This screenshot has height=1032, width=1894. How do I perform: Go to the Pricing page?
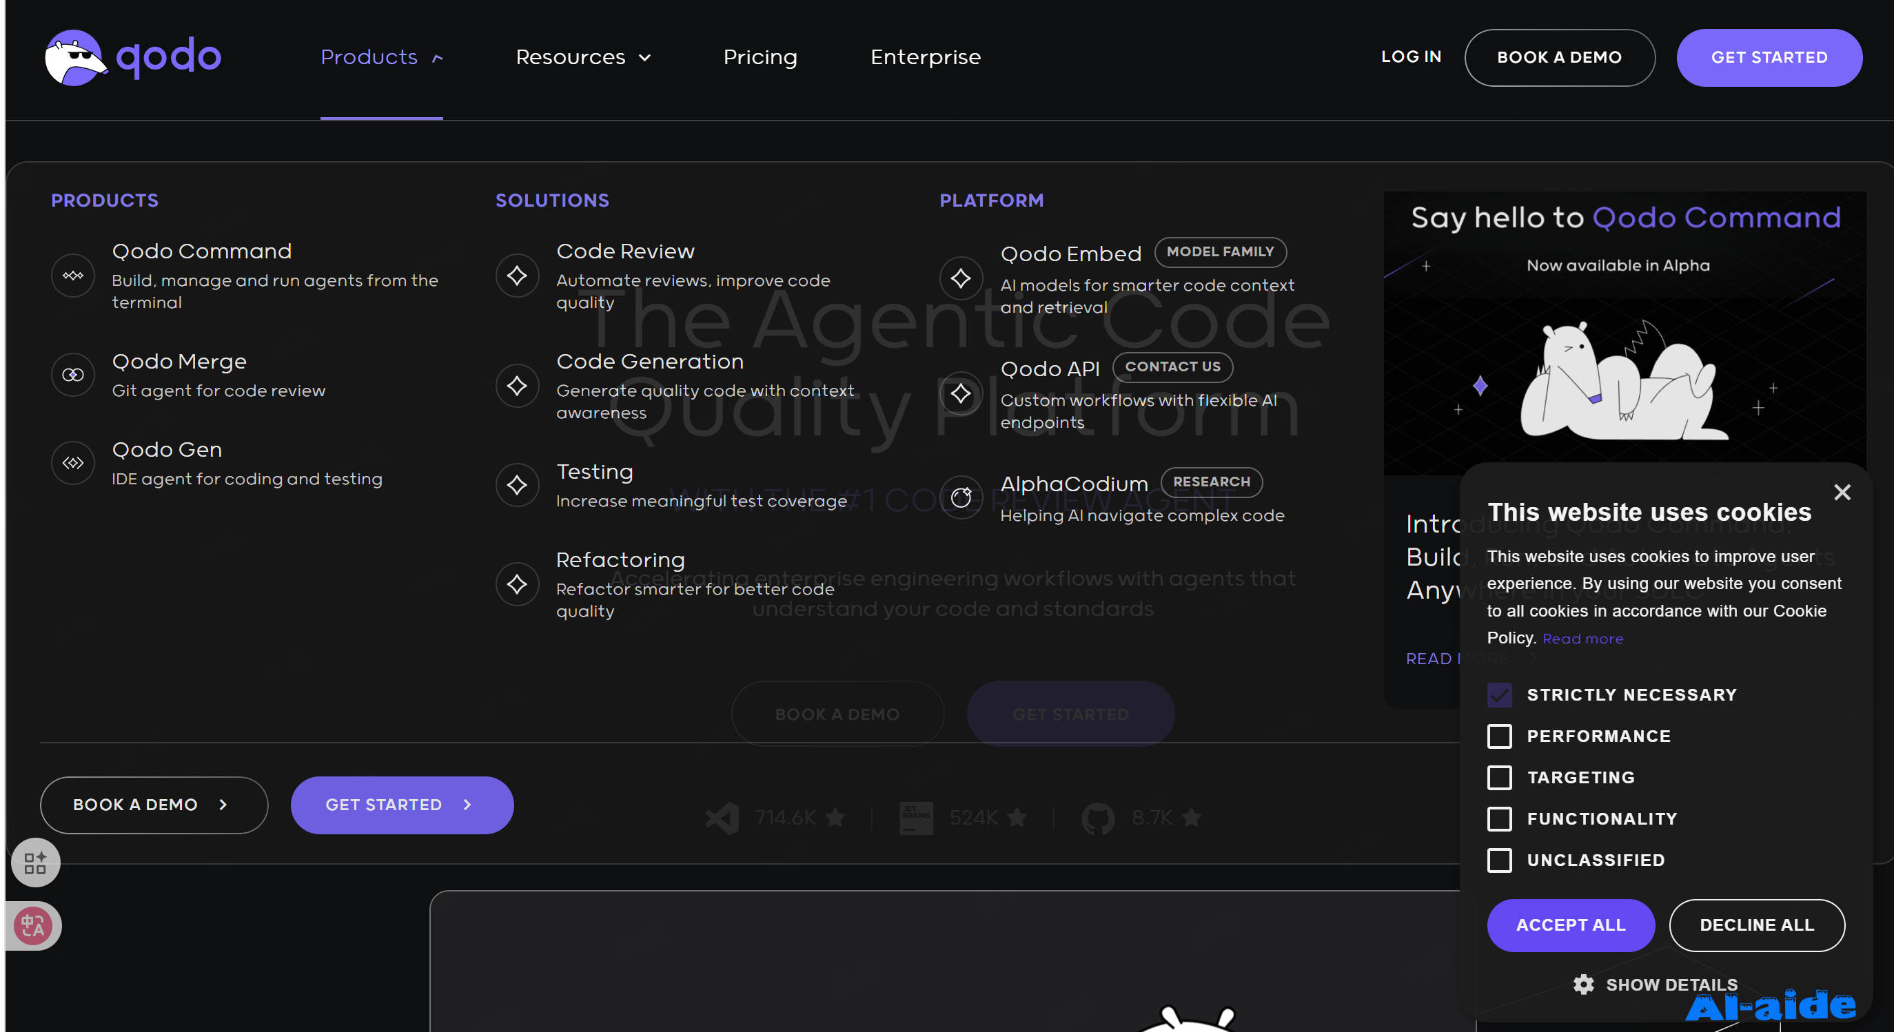tap(760, 57)
